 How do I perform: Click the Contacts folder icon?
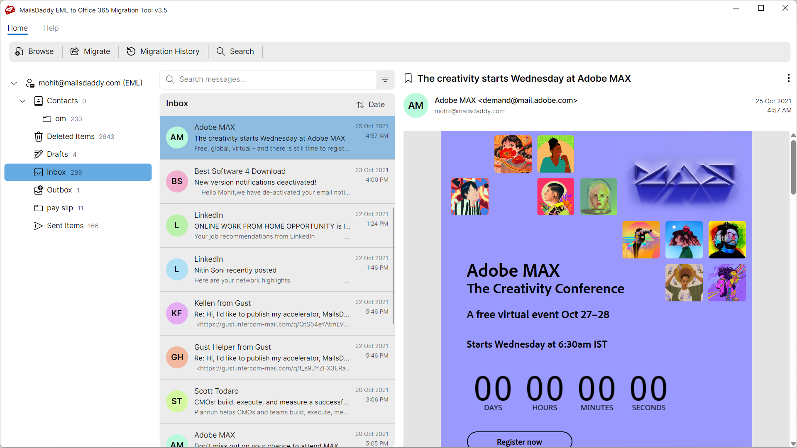pyautogui.click(x=39, y=101)
